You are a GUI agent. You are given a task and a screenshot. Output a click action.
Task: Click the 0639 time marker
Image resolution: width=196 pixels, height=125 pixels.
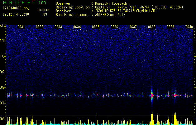click(x=170, y=27)
